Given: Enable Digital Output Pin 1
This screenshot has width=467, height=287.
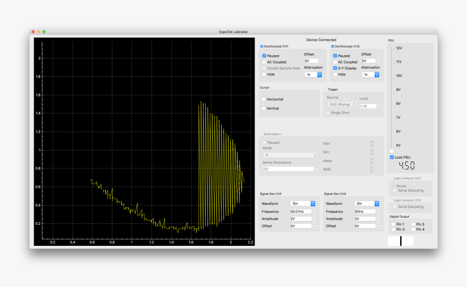Looking at the screenshot, I should point(394,224).
